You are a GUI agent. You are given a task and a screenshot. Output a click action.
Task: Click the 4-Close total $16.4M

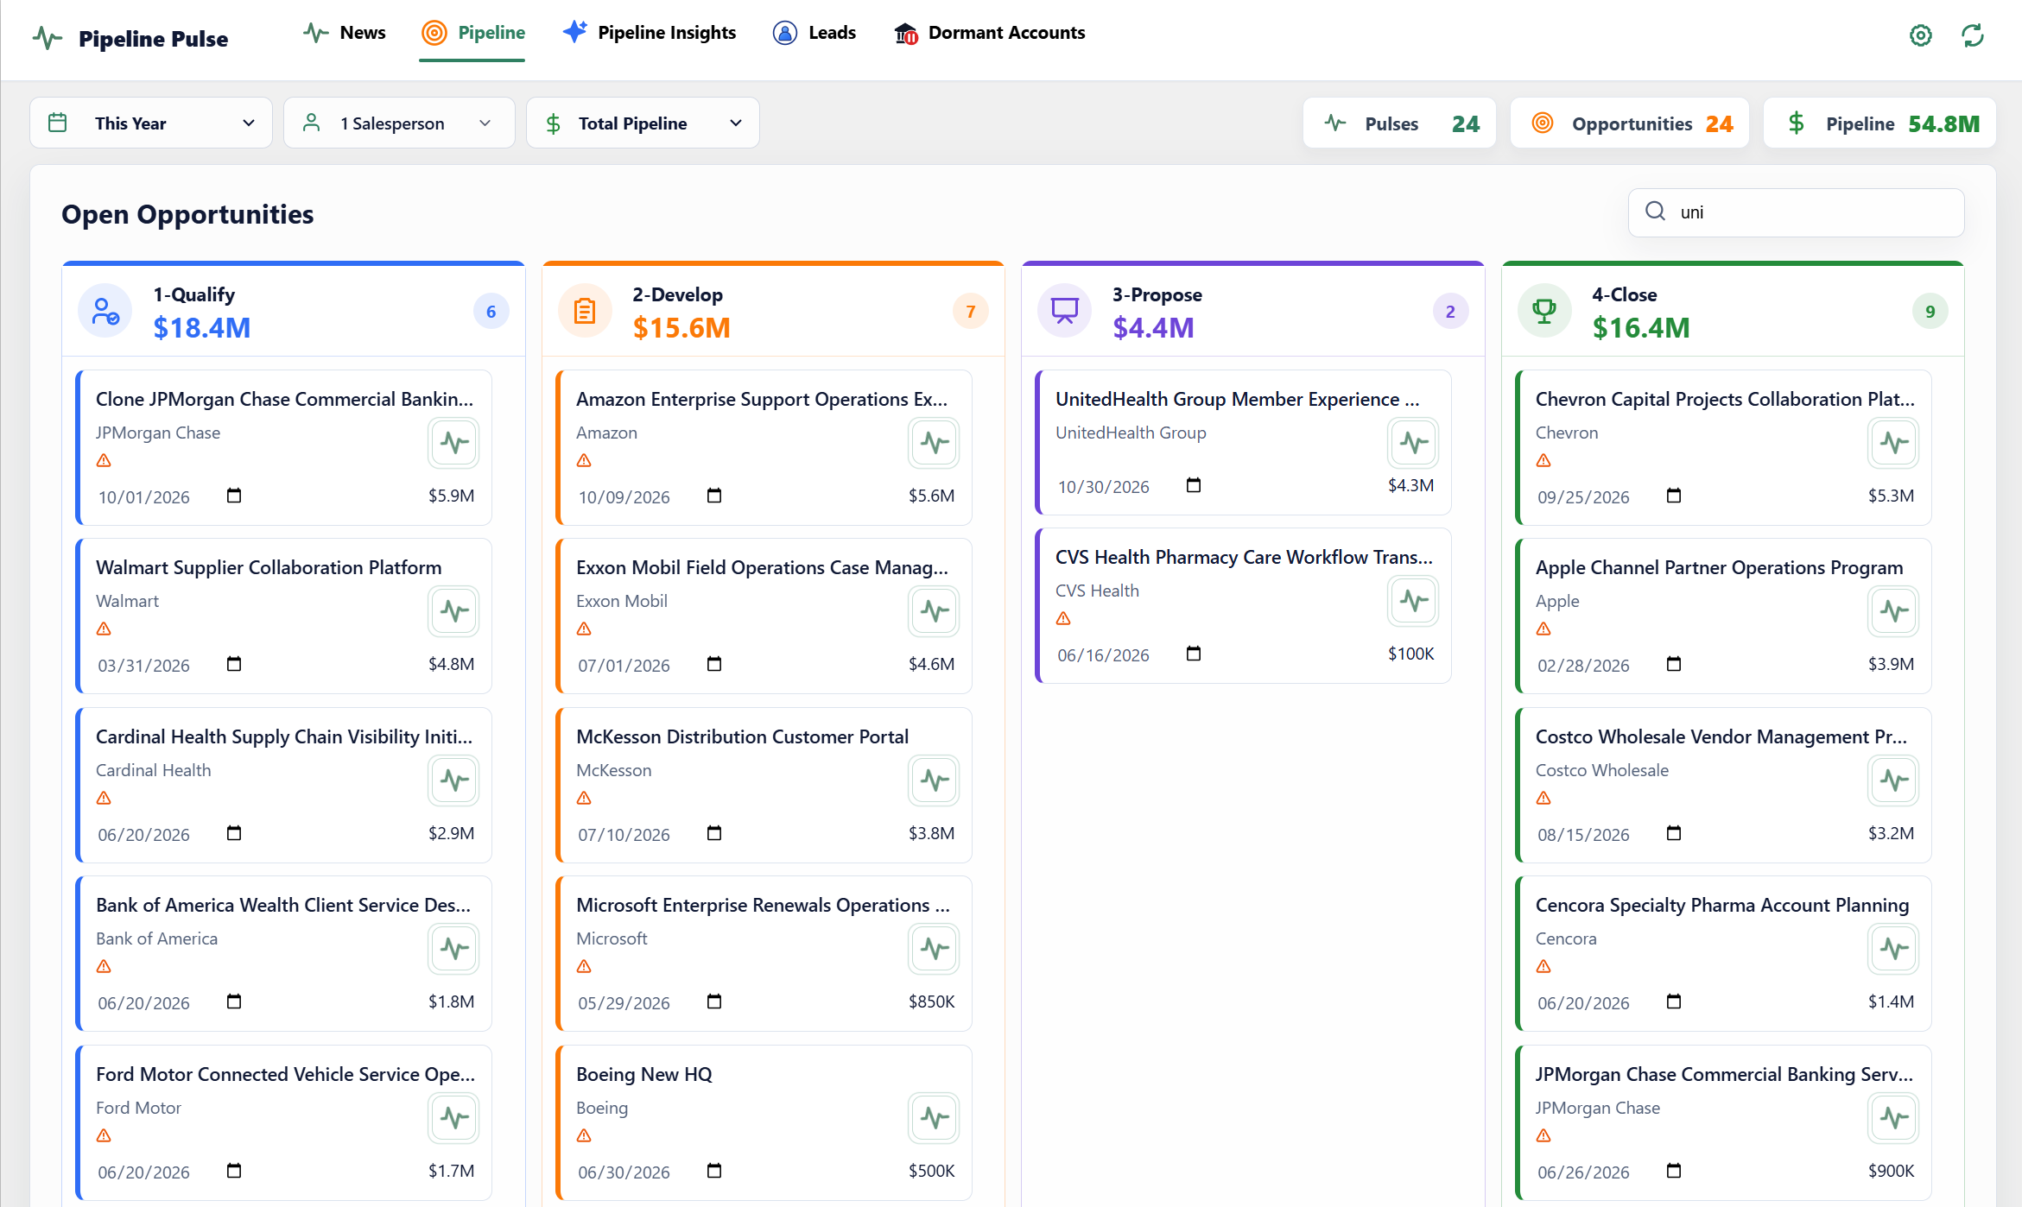pyautogui.click(x=1641, y=328)
